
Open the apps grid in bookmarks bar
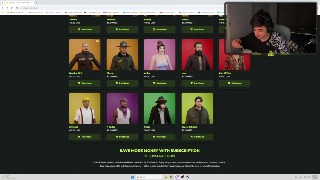[x=2, y=12]
